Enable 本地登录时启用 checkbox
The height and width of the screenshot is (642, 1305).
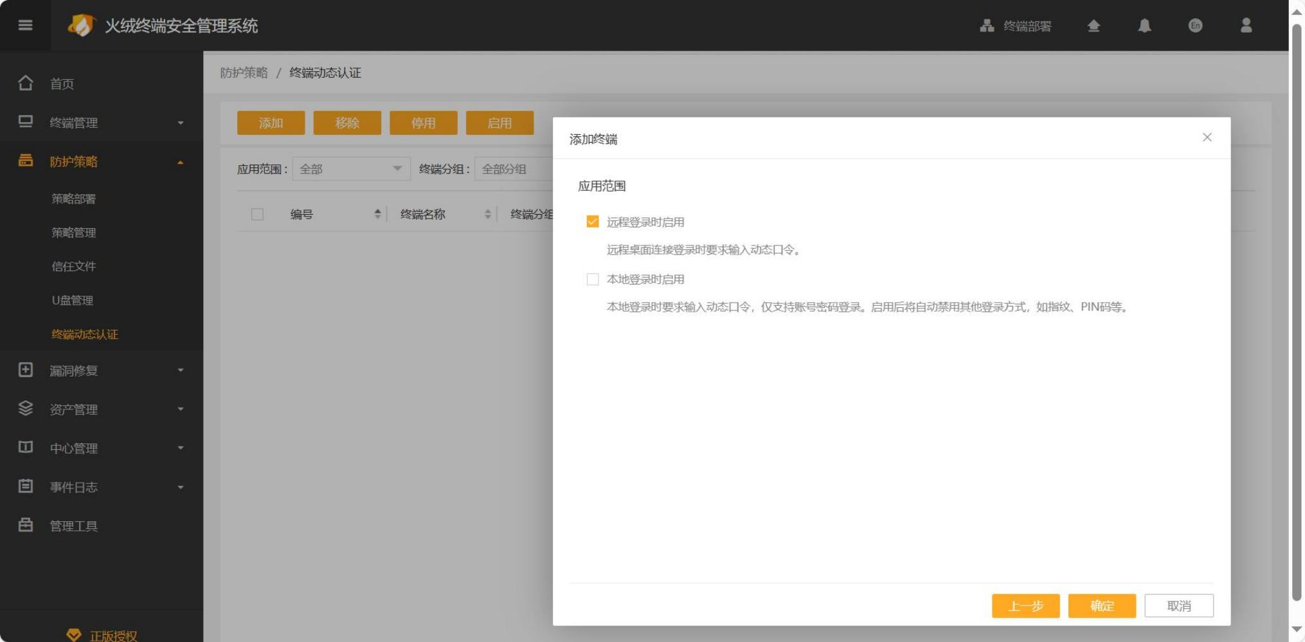[x=593, y=280]
